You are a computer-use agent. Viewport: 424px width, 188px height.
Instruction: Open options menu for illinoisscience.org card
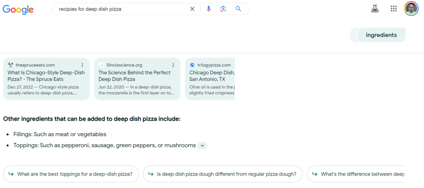point(173,65)
